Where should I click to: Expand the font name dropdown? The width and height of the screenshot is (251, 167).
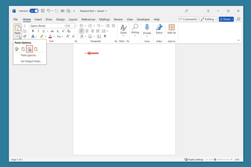pos(65,26)
